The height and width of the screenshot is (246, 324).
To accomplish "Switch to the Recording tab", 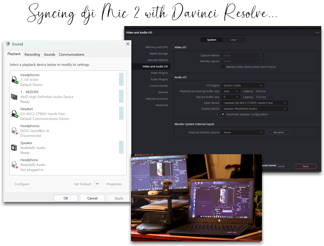I will [x=32, y=54].
